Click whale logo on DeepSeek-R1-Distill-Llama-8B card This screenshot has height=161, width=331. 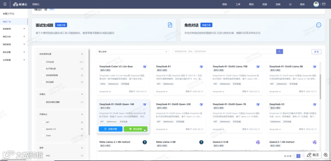[x=315, y=67]
